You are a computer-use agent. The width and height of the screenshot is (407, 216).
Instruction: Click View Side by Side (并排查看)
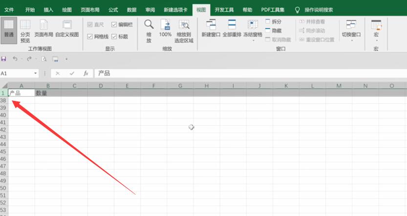[x=312, y=21]
